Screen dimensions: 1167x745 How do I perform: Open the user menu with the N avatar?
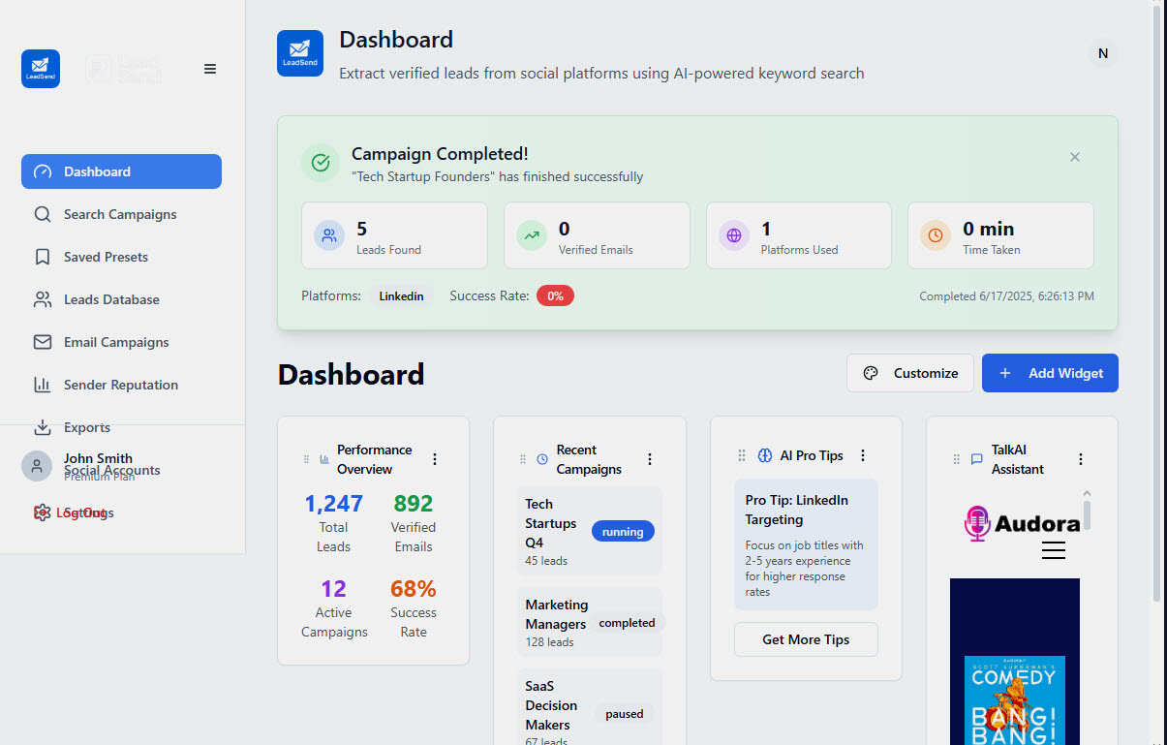pyautogui.click(x=1102, y=54)
